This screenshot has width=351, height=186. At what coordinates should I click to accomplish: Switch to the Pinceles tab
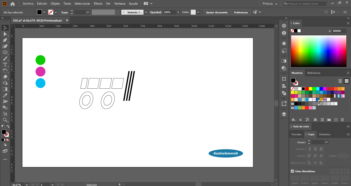coord(296,134)
